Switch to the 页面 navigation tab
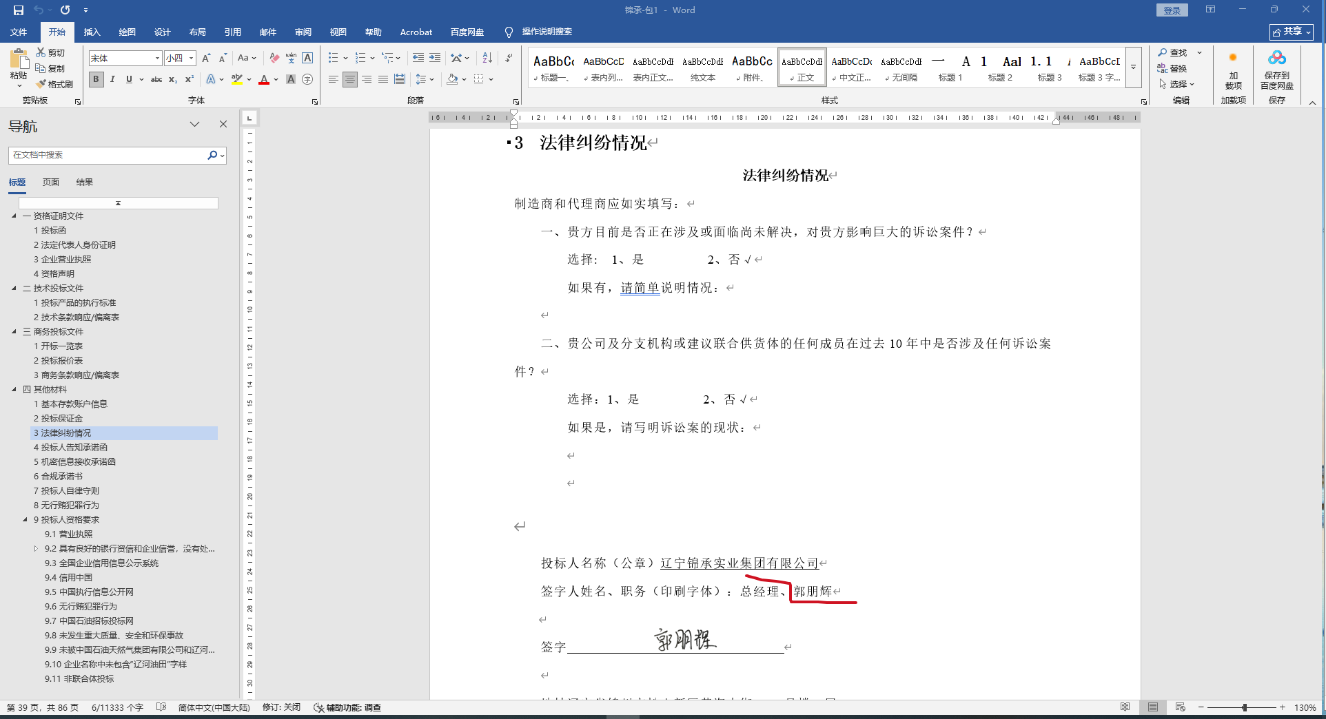Viewport: 1326px width, 719px height. pos(51,182)
